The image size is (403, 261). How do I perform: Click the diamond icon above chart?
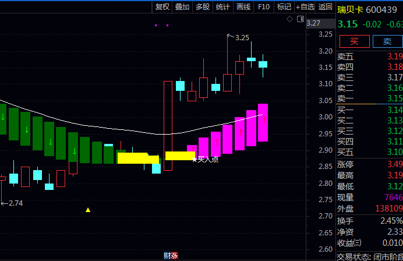tap(289, 19)
